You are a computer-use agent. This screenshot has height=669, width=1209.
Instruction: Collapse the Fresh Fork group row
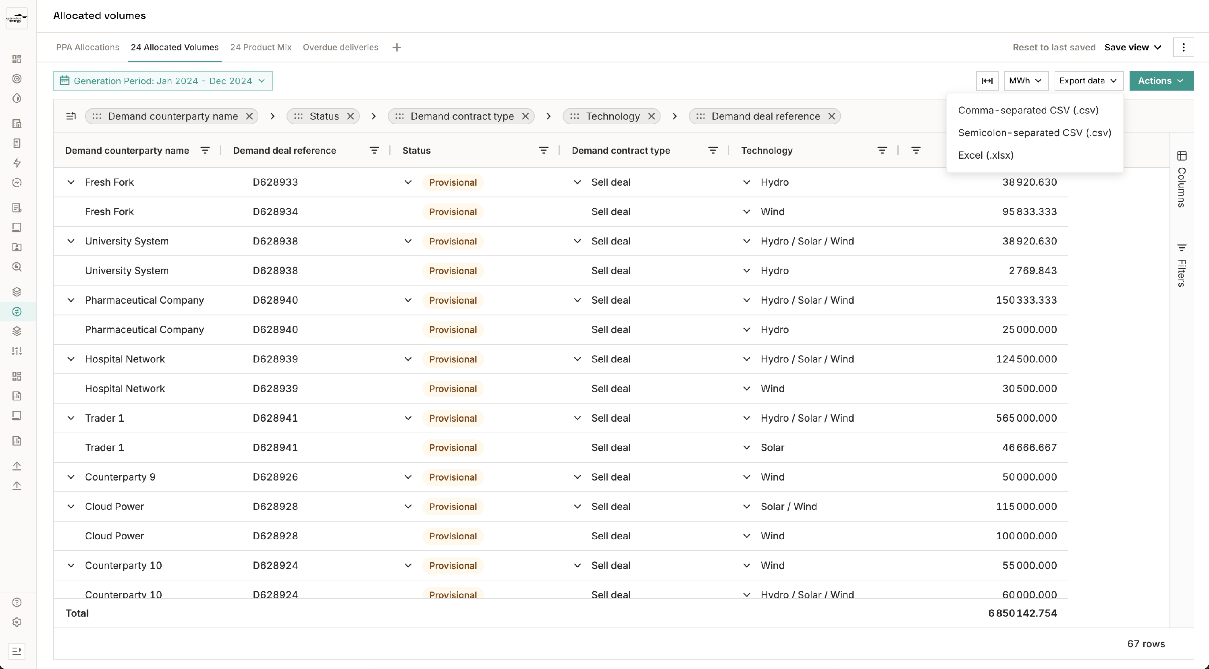click(71, 182)
